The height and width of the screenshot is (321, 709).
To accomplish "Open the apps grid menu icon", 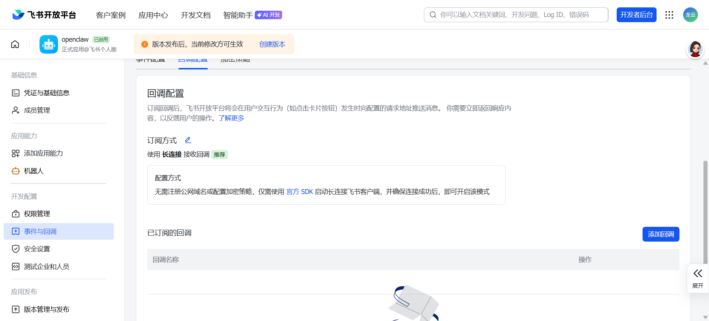I will tap(669, 15).
